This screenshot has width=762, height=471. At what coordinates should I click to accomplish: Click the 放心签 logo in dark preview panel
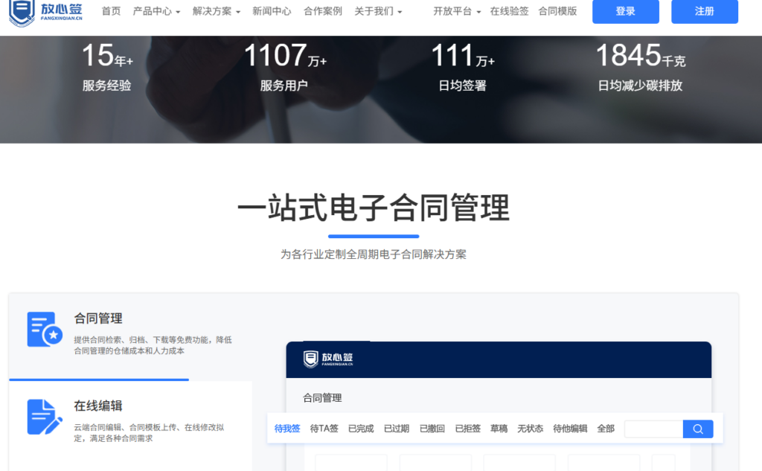328,359
